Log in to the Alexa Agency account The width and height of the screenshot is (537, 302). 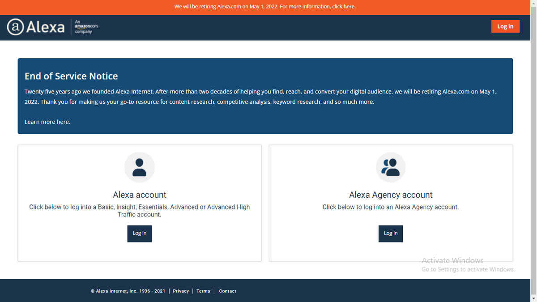tap(391, 233)
